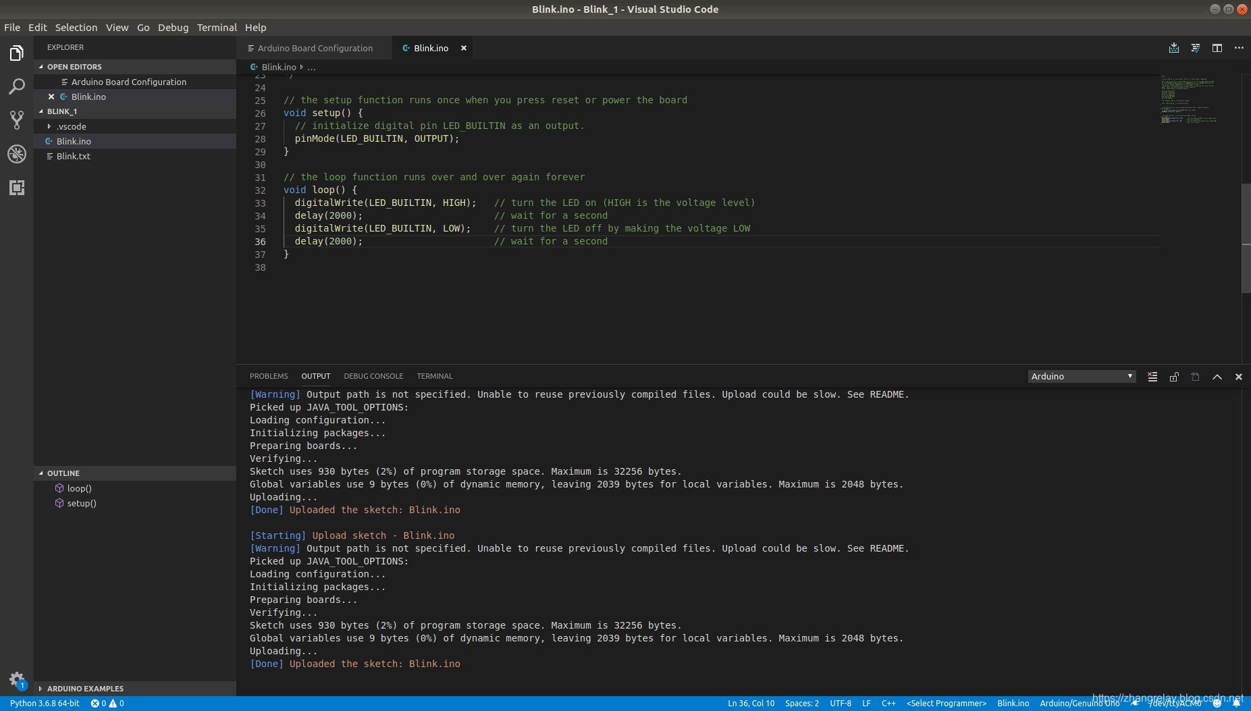Viewport: 1251px width, 711px height.
Task: Collapse the Outline section
Action: tap(135, 473)
